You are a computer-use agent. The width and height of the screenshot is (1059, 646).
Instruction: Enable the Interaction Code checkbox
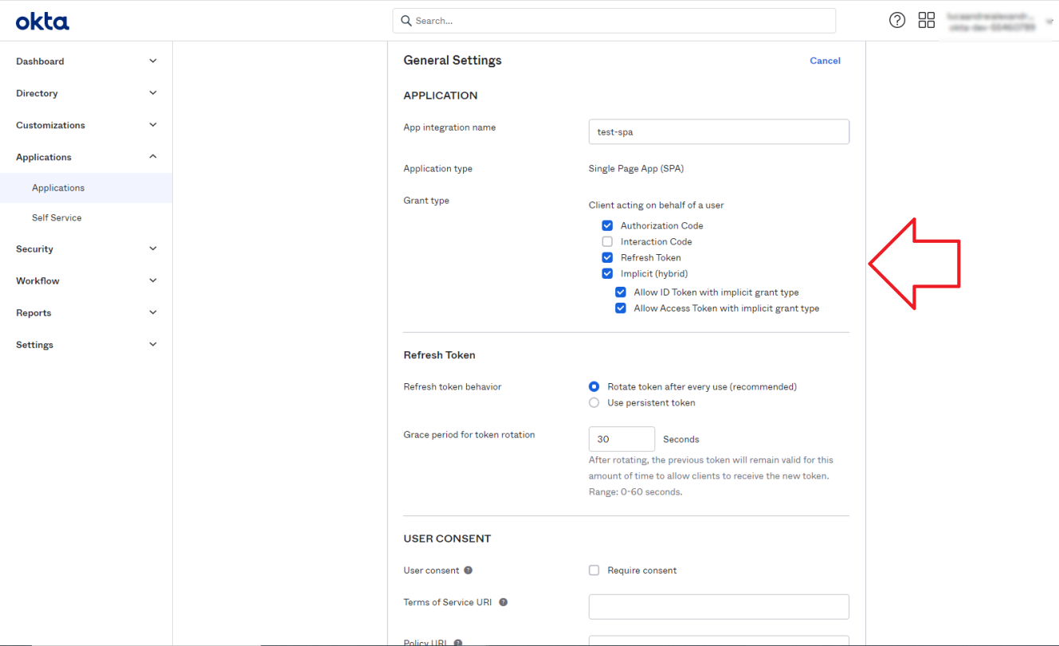click(607, 241)
